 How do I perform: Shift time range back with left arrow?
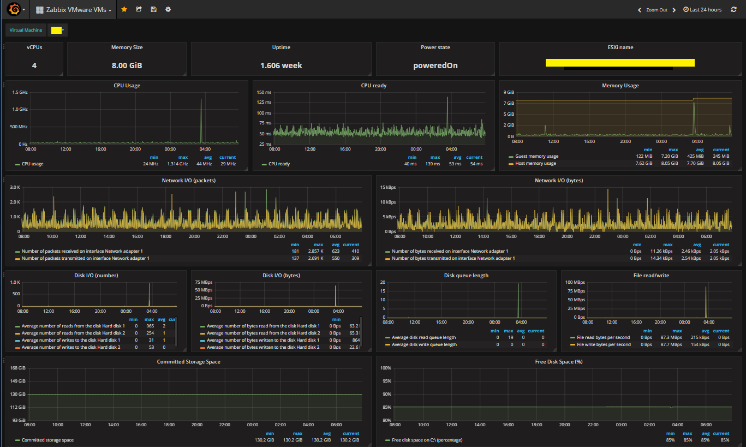(x=640, y=10)
